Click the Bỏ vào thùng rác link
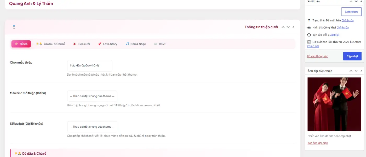Viewport: 366px width, 157px height. tap(317, 56)
